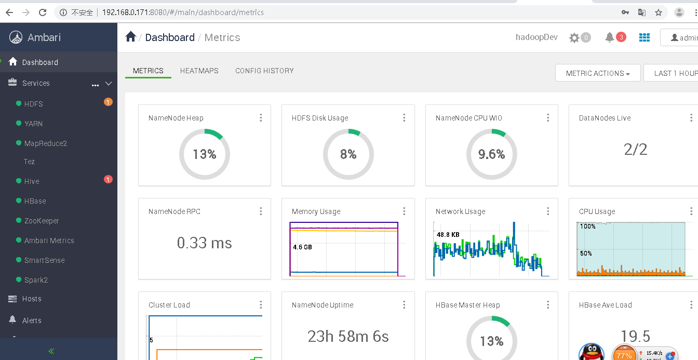Viewport: 698px width, 360px height.
Task: Click the translate page icon
Action: point(642,12)
